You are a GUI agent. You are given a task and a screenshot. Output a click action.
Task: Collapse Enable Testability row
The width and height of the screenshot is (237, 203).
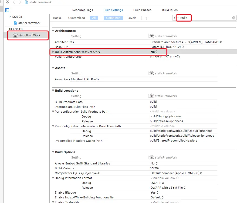53,202
